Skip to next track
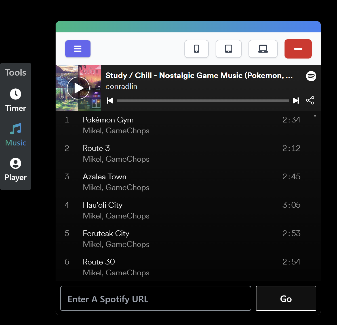 (296, 101)
